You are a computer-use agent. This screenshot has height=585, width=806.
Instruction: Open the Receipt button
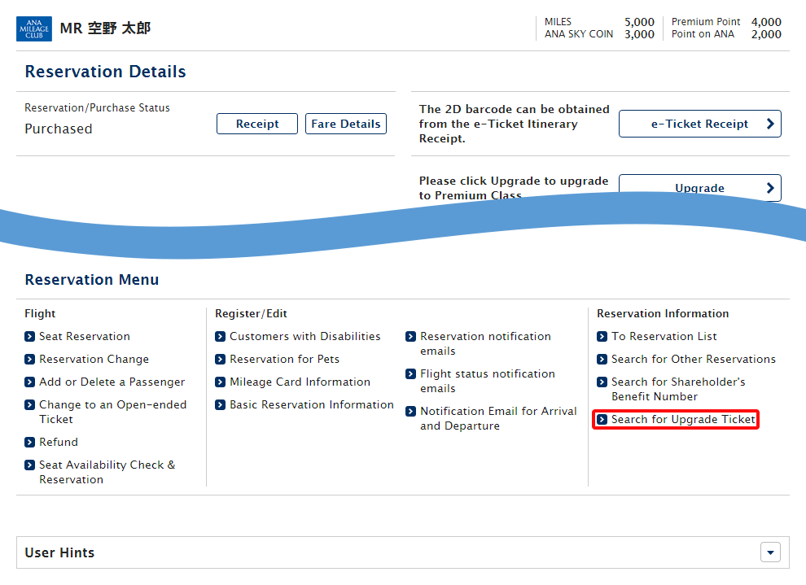[x=256, y=124]
